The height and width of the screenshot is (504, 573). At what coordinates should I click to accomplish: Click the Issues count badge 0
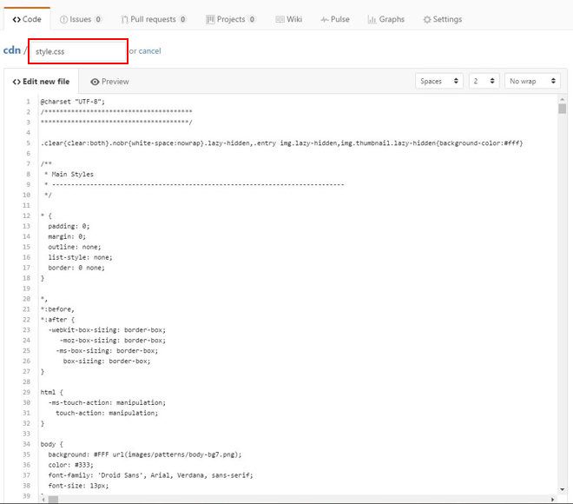(x=98, y=19)
